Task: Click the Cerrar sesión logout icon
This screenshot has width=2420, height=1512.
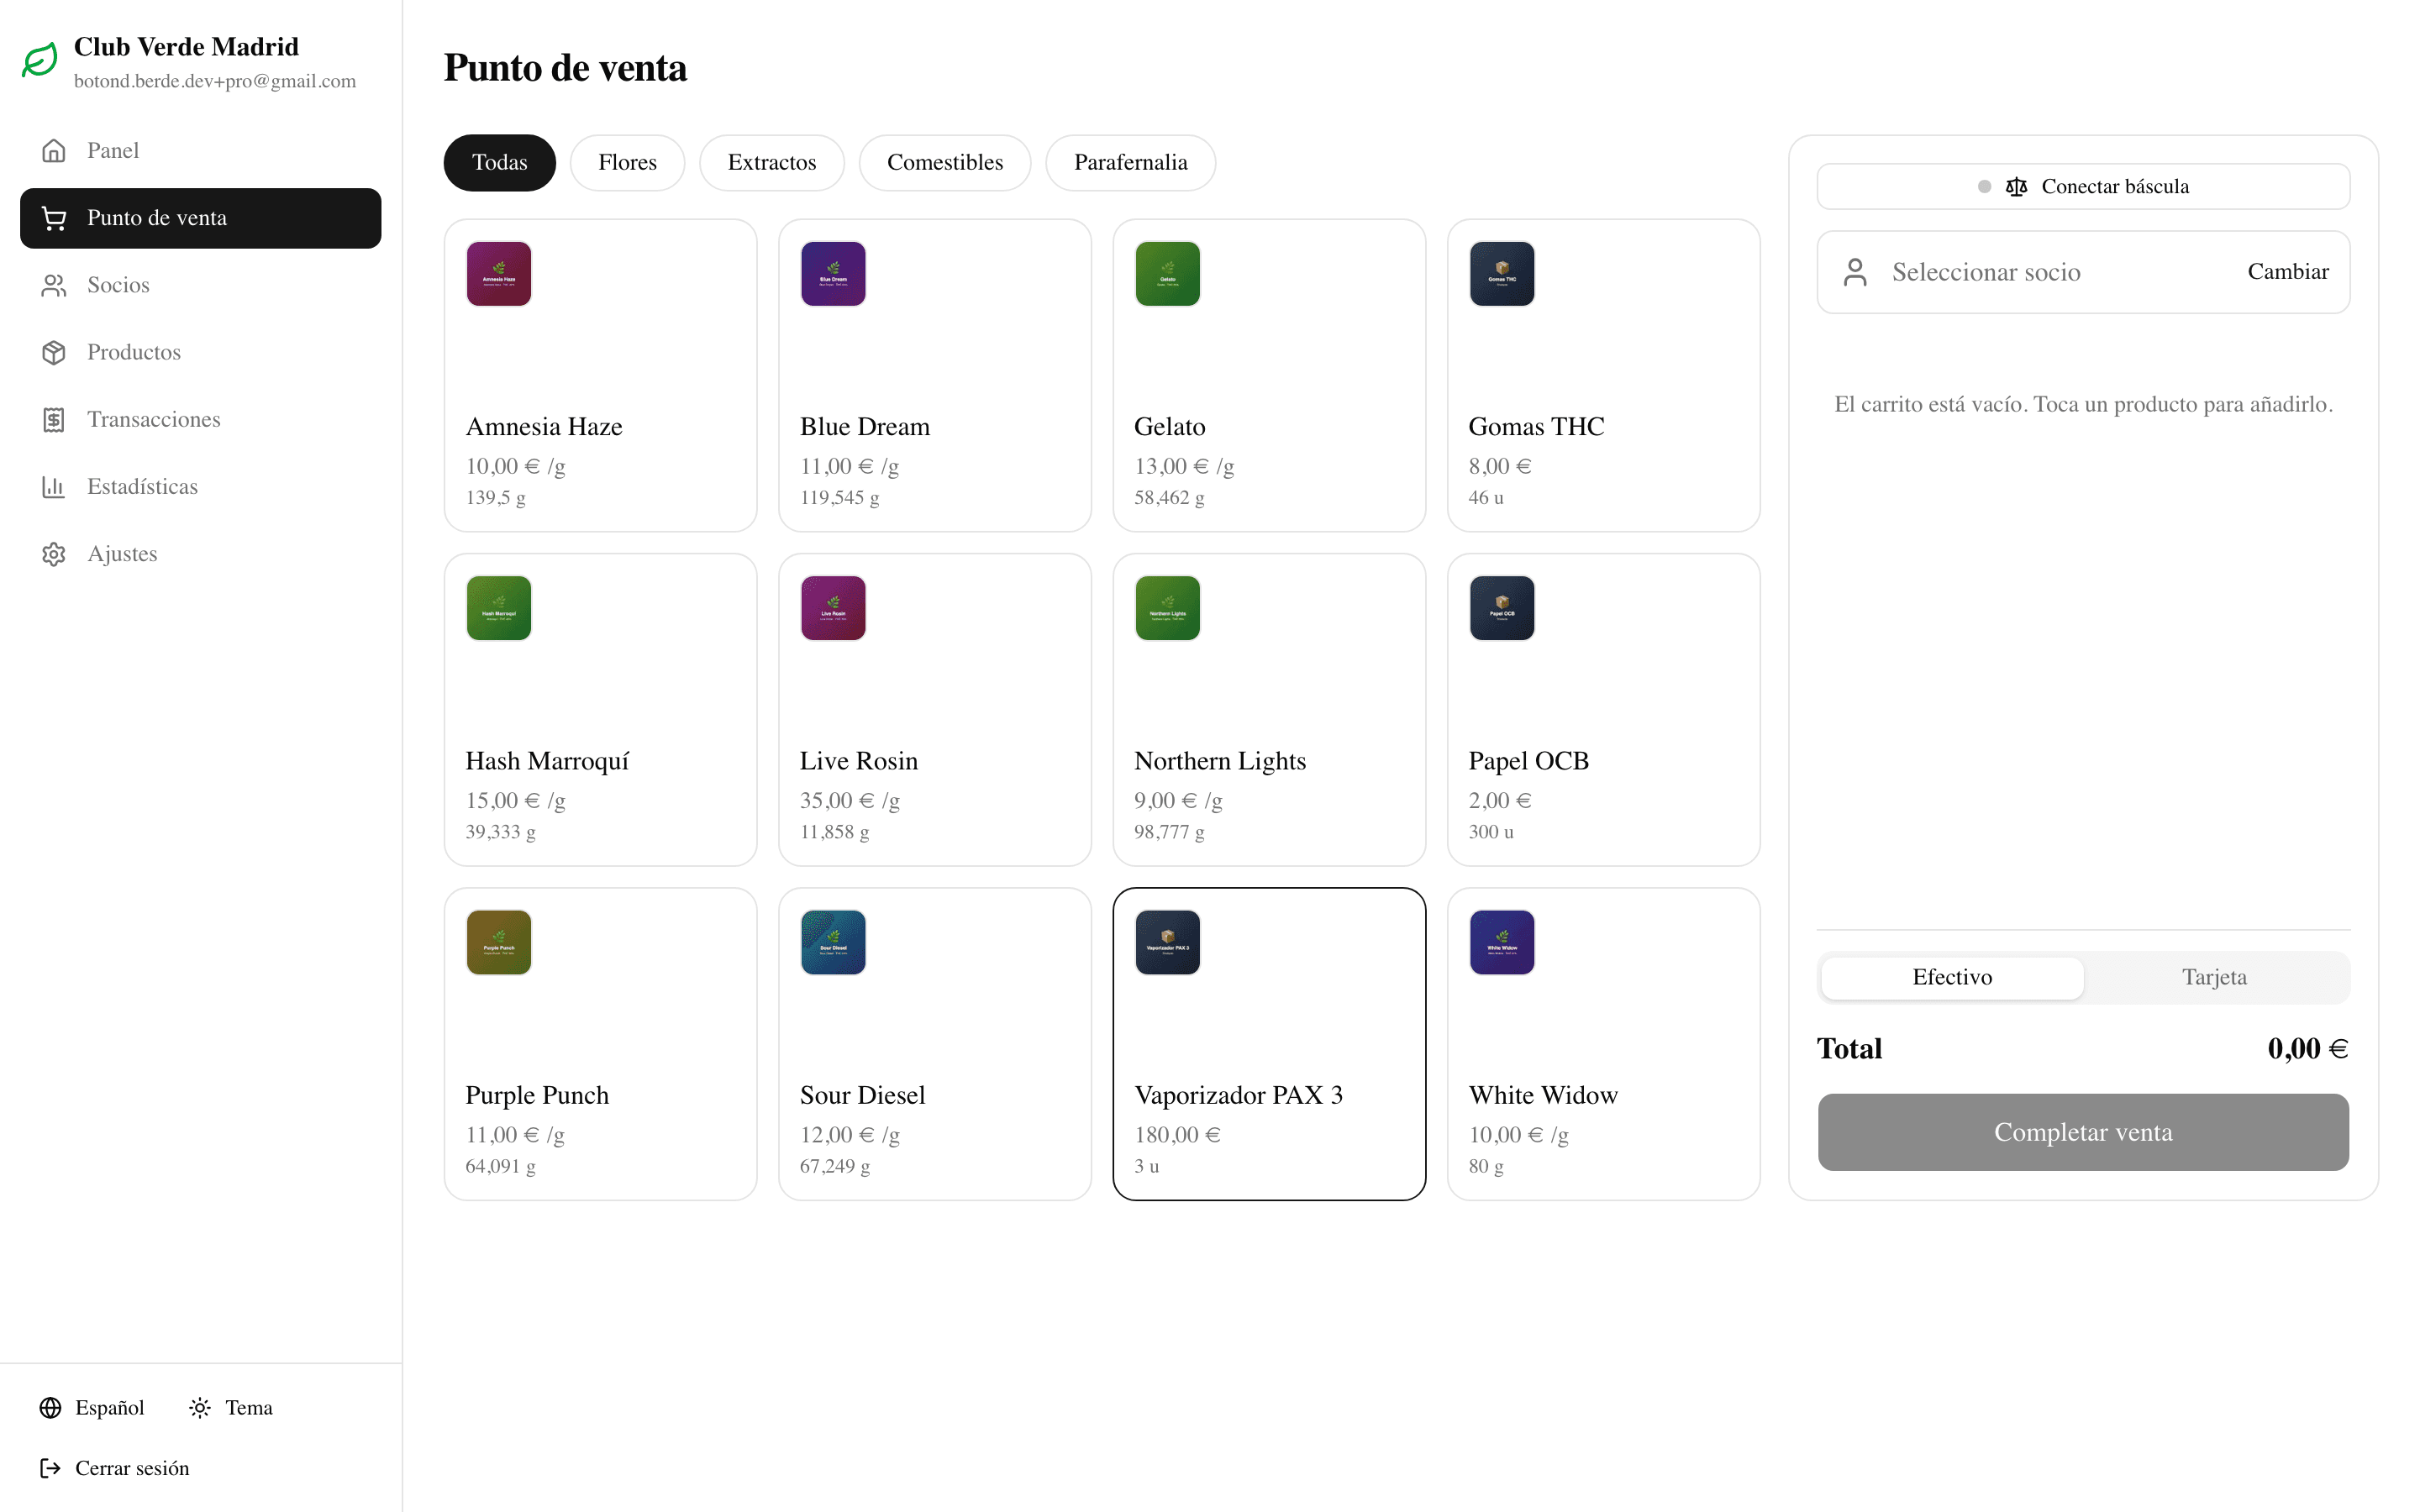Action: 50,1467
